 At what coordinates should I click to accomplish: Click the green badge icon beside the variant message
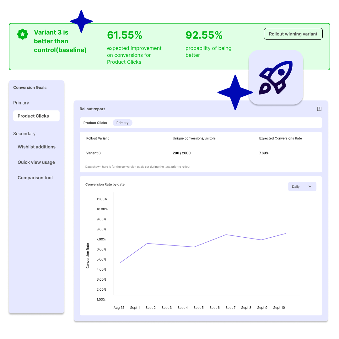(22, 34)
